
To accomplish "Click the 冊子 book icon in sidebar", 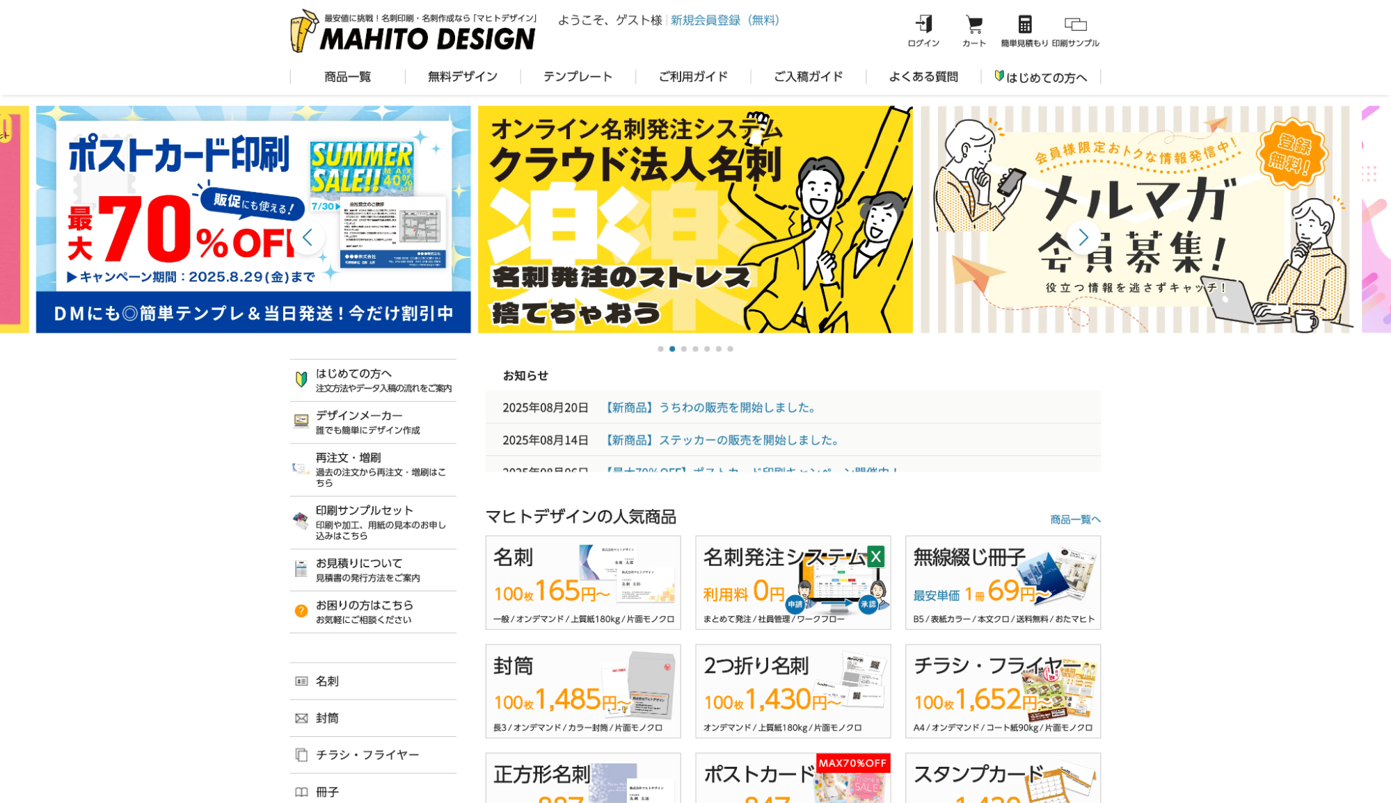I will [301, 792].
